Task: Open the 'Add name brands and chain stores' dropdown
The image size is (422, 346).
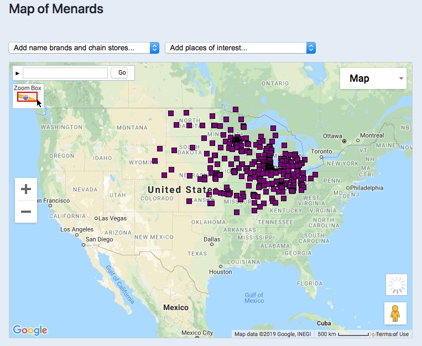Action: (x=84, y=48)
